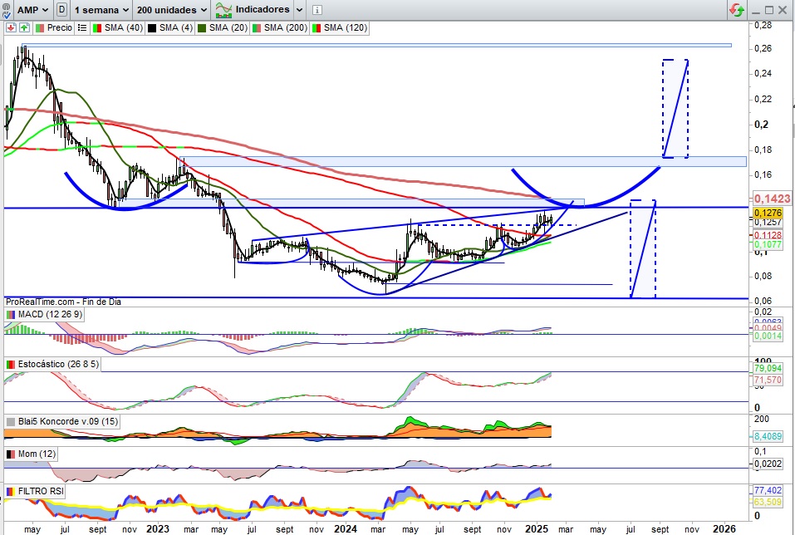Click the dark green SMA (20) swatch

coord(202,28)
